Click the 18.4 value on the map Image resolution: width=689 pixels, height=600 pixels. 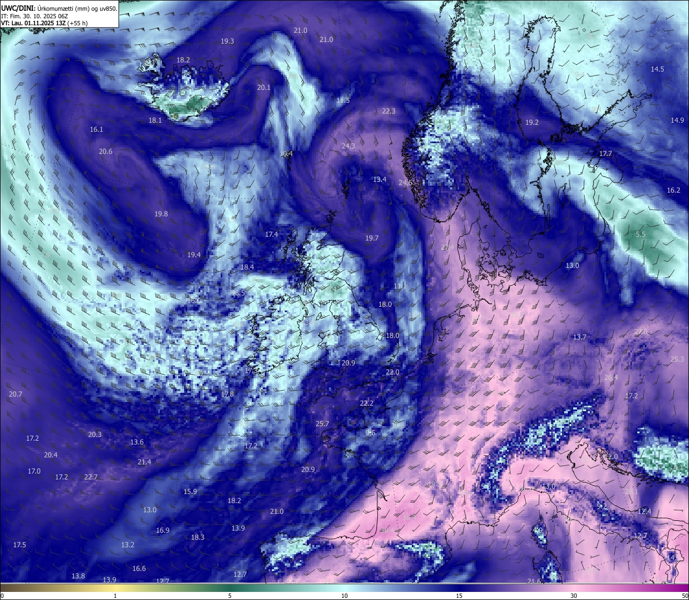click(x=247, y=267)
